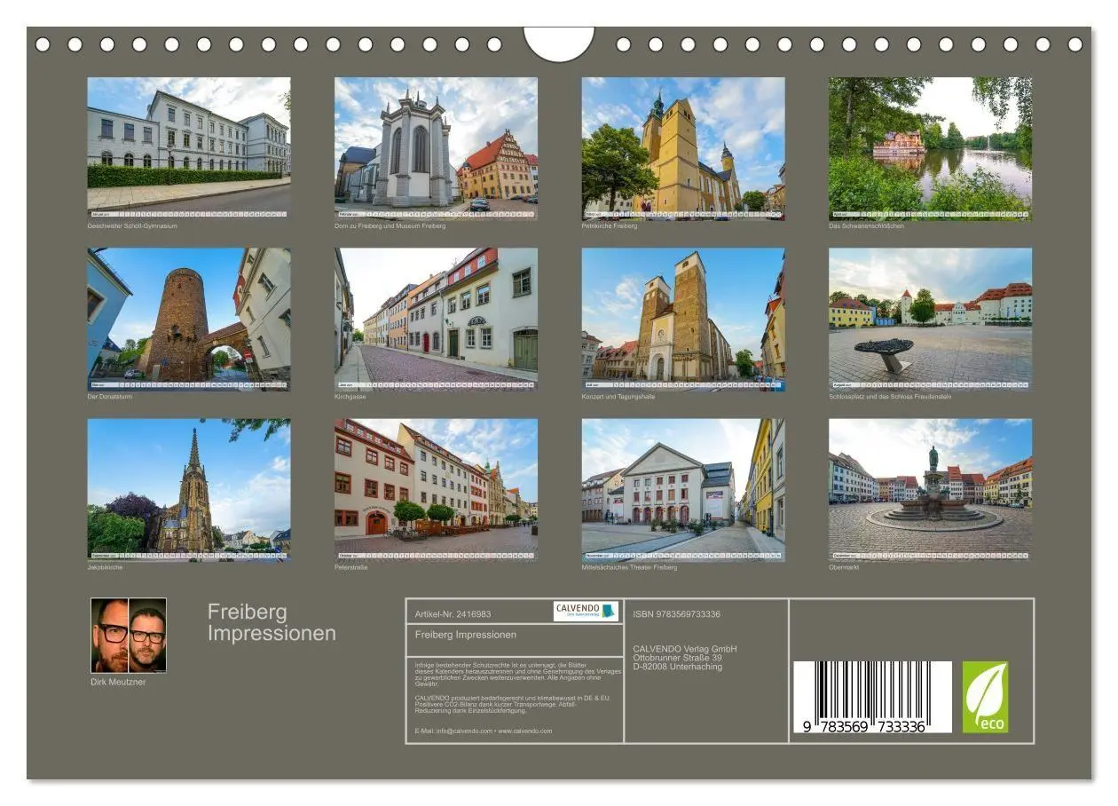Click the name 'Dirk Meutzner' under the portrait
Image resolution: width=1118 pixels, height=806 pixels.
[118, 682]
